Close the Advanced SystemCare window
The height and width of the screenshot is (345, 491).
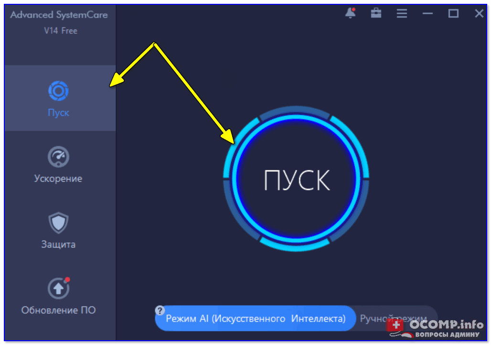pyautogui.click(x=479, y=13)
